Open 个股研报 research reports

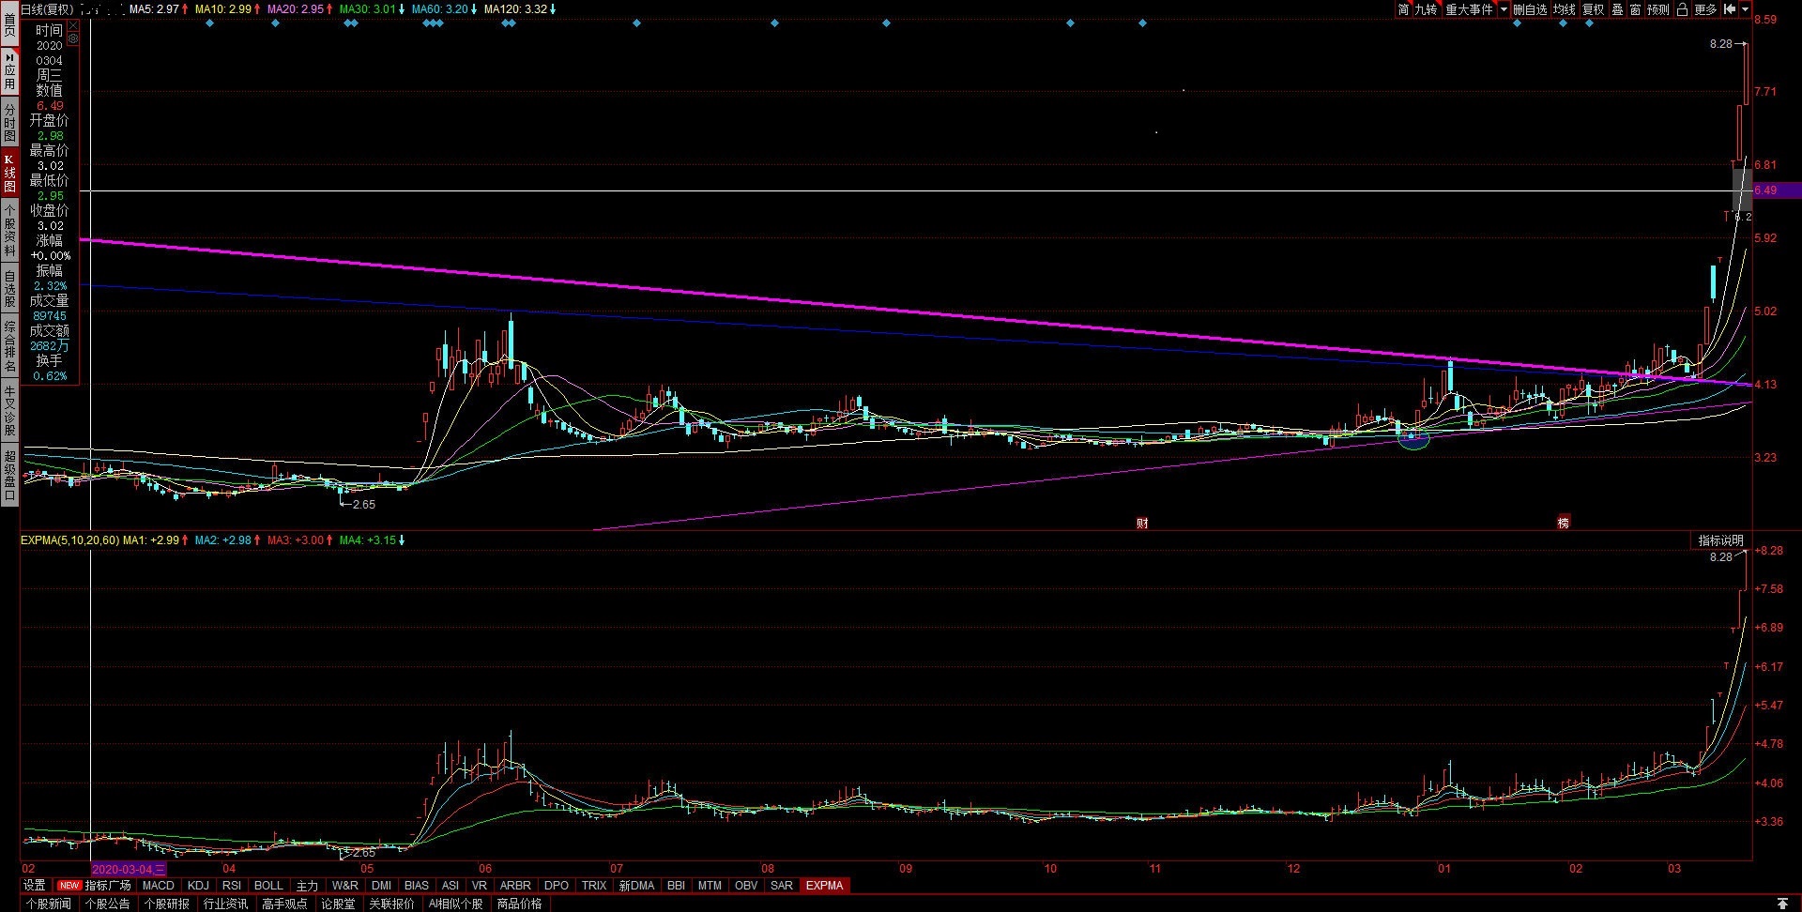[x=167, y=904]
